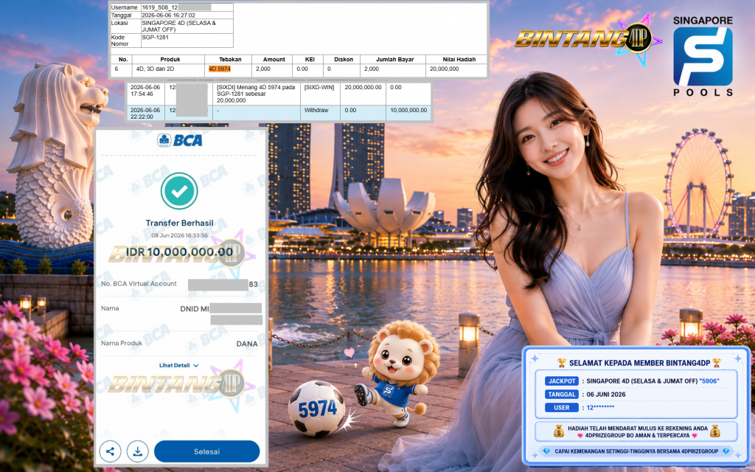Click the Nama Produk value 'DANA'
The image size is (755, 472).
pos(247,344)
